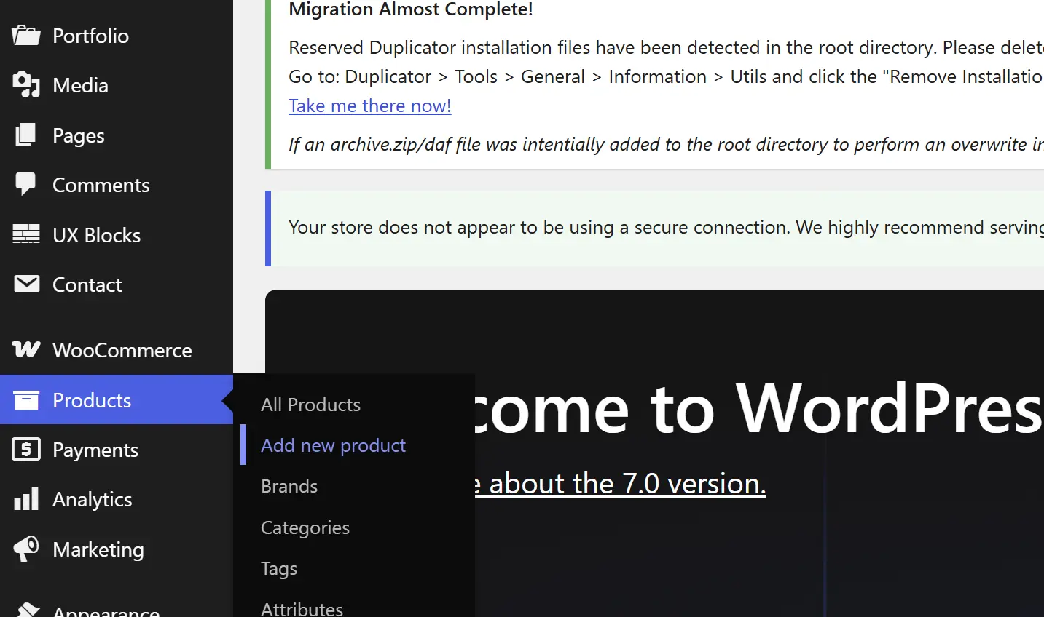The width and height of the screenshot is (1044, 617).
Task: Open product Tags submenu item
Action: [x=279, y=568]
